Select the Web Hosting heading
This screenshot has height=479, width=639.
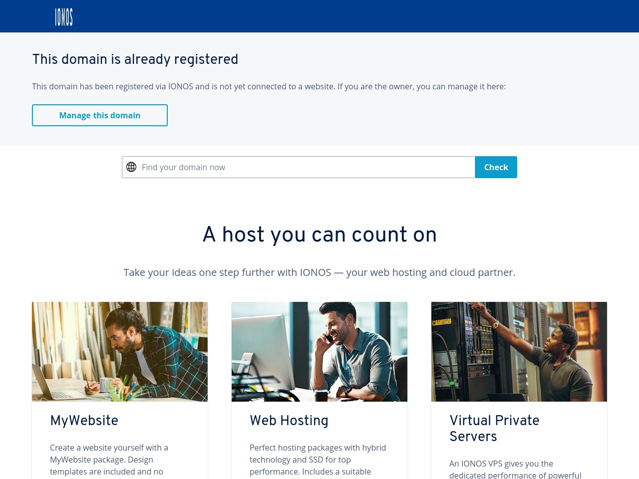point(289,421)
